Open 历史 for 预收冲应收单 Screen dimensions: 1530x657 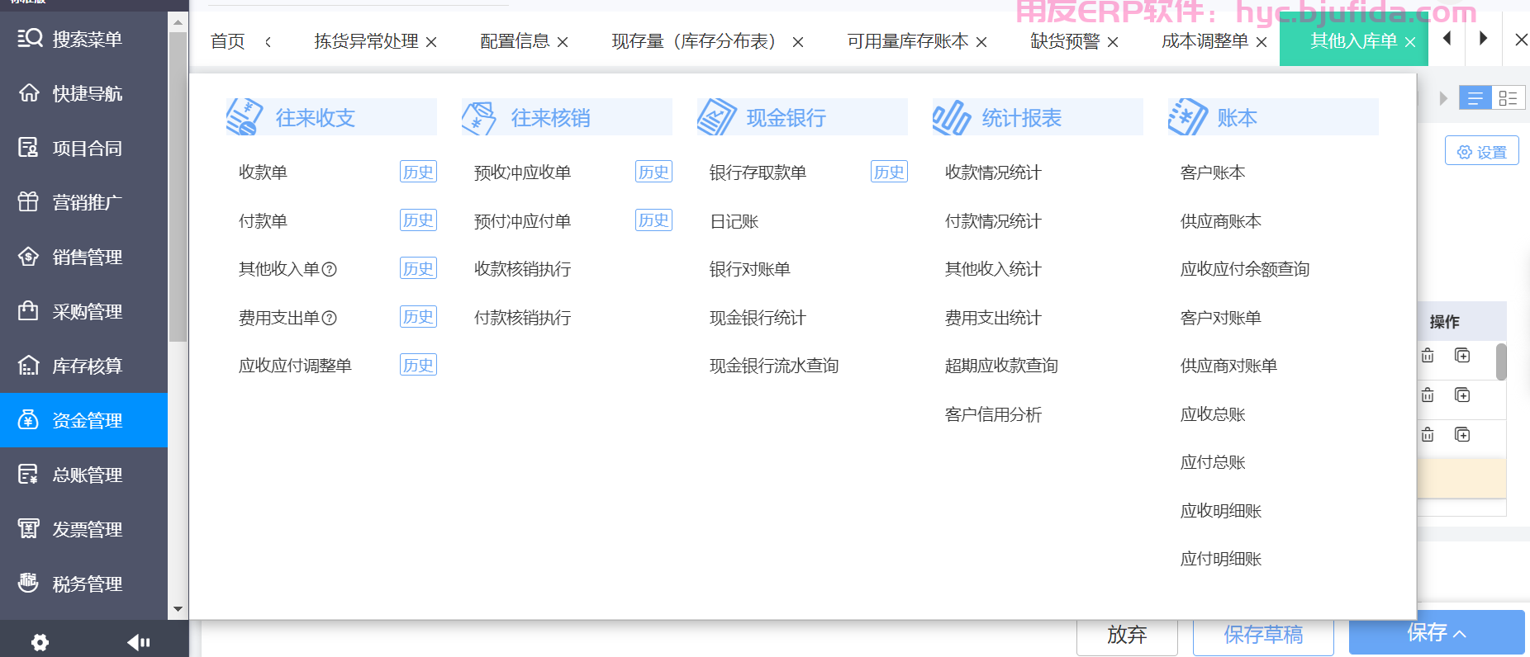pos(653,172)
